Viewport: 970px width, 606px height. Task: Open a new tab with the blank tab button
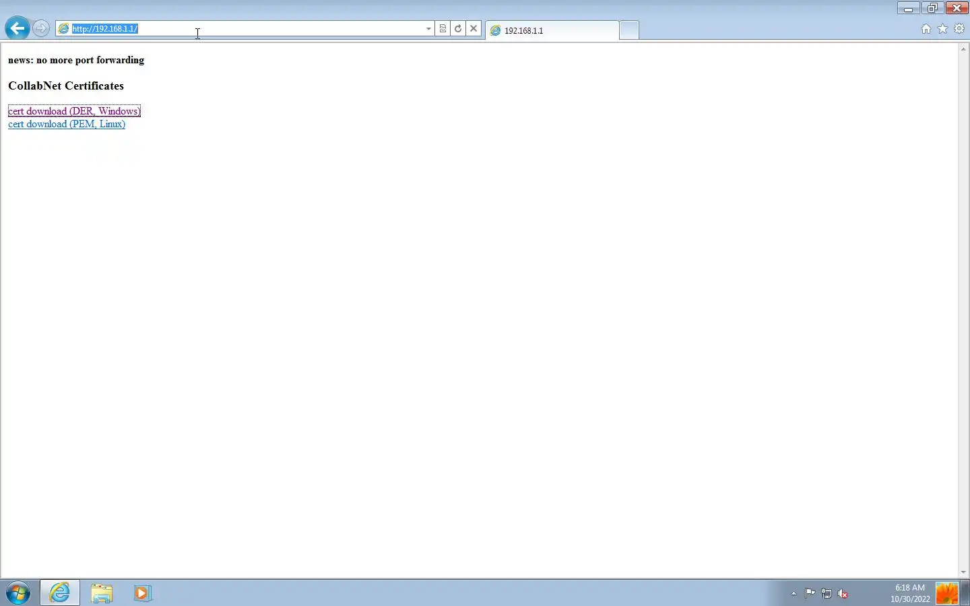click(x=628, y=30)
